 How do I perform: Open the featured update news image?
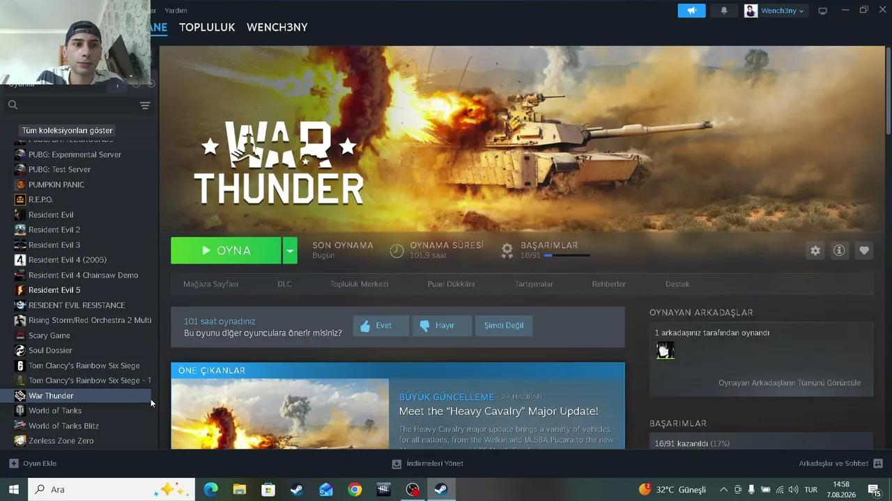280,414
